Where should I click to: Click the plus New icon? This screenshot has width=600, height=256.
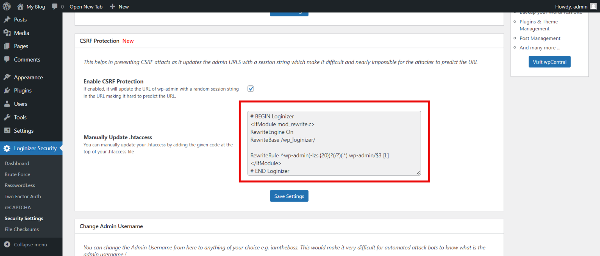112,7
